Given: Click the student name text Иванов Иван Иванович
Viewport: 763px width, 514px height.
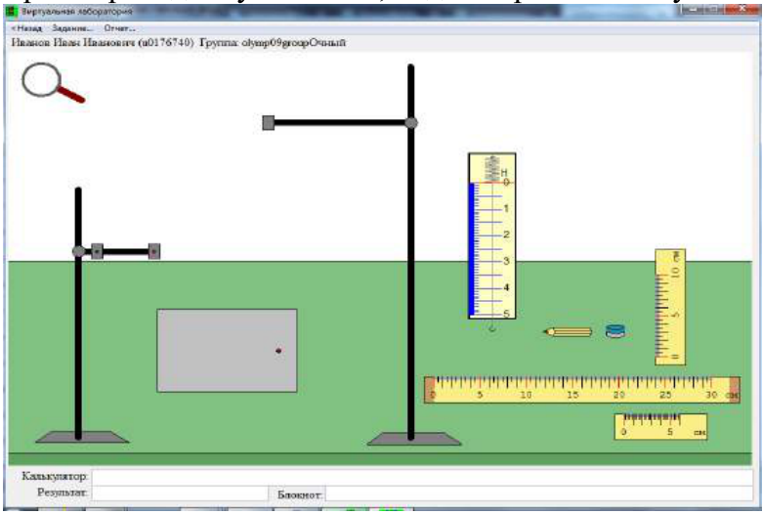Looking at the screenshot, I should (x=73, y=43).
